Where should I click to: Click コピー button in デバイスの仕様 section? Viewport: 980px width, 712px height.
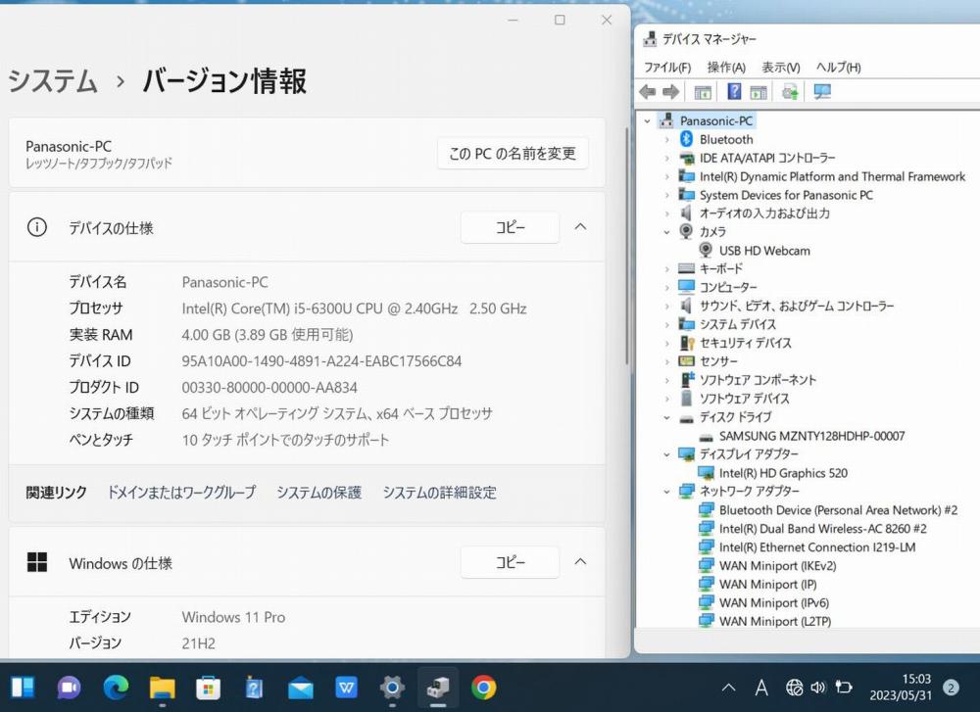tap(510, 227)
